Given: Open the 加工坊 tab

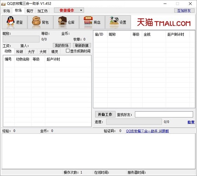Looking at the screenshot, I should (x=42, y=11).
